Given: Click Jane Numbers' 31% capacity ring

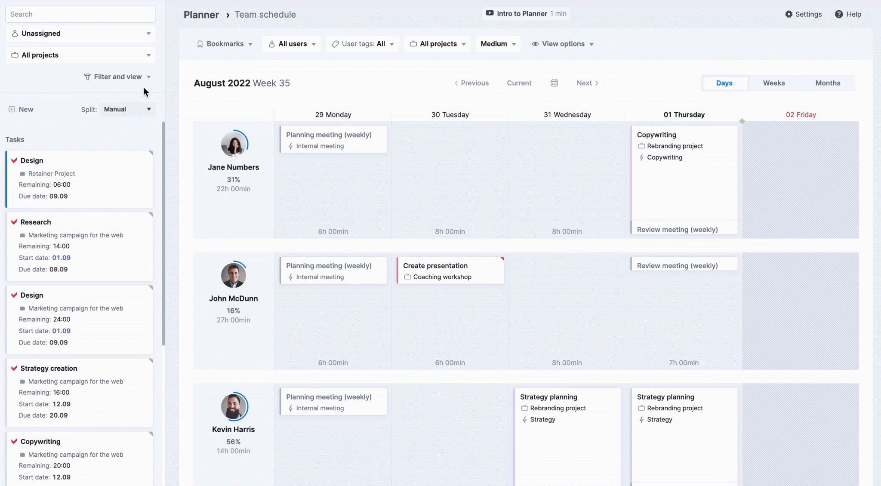Looking at the screenshot, I should tap(234, 144).
